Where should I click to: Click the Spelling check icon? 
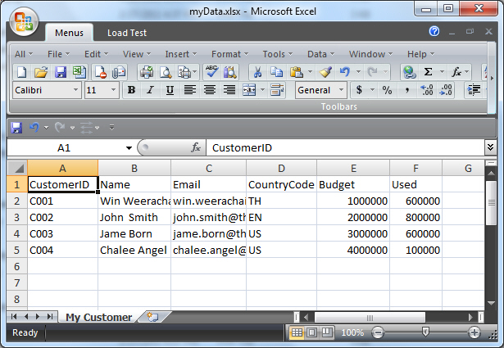[211, 72]
